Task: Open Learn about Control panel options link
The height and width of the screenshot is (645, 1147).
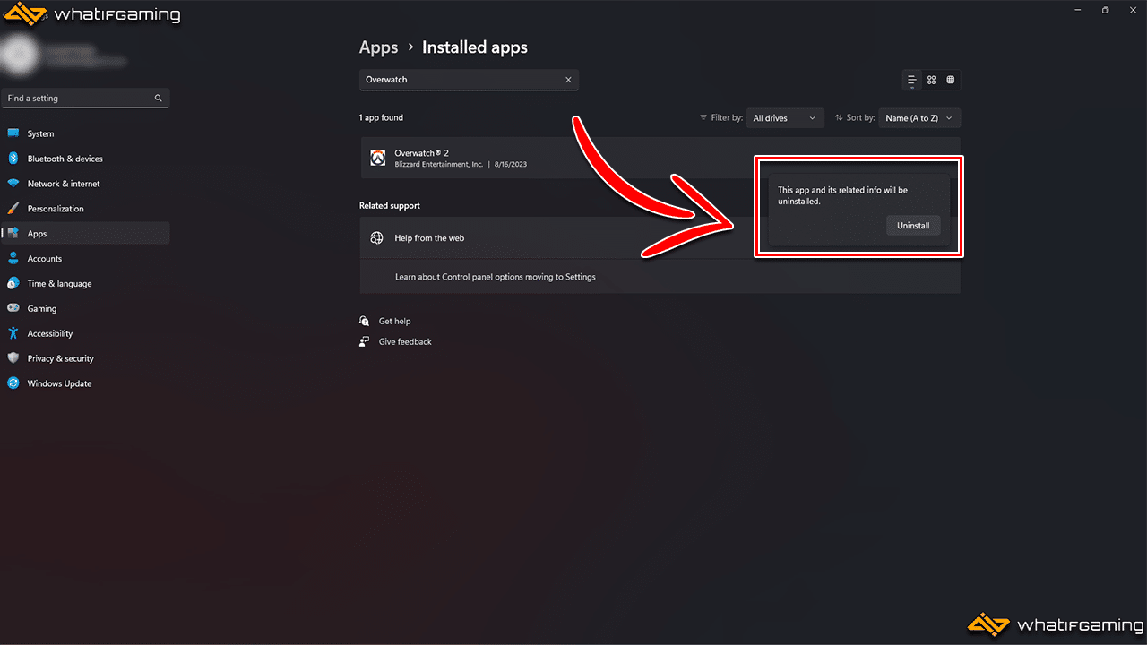Action: click(496, 277)
